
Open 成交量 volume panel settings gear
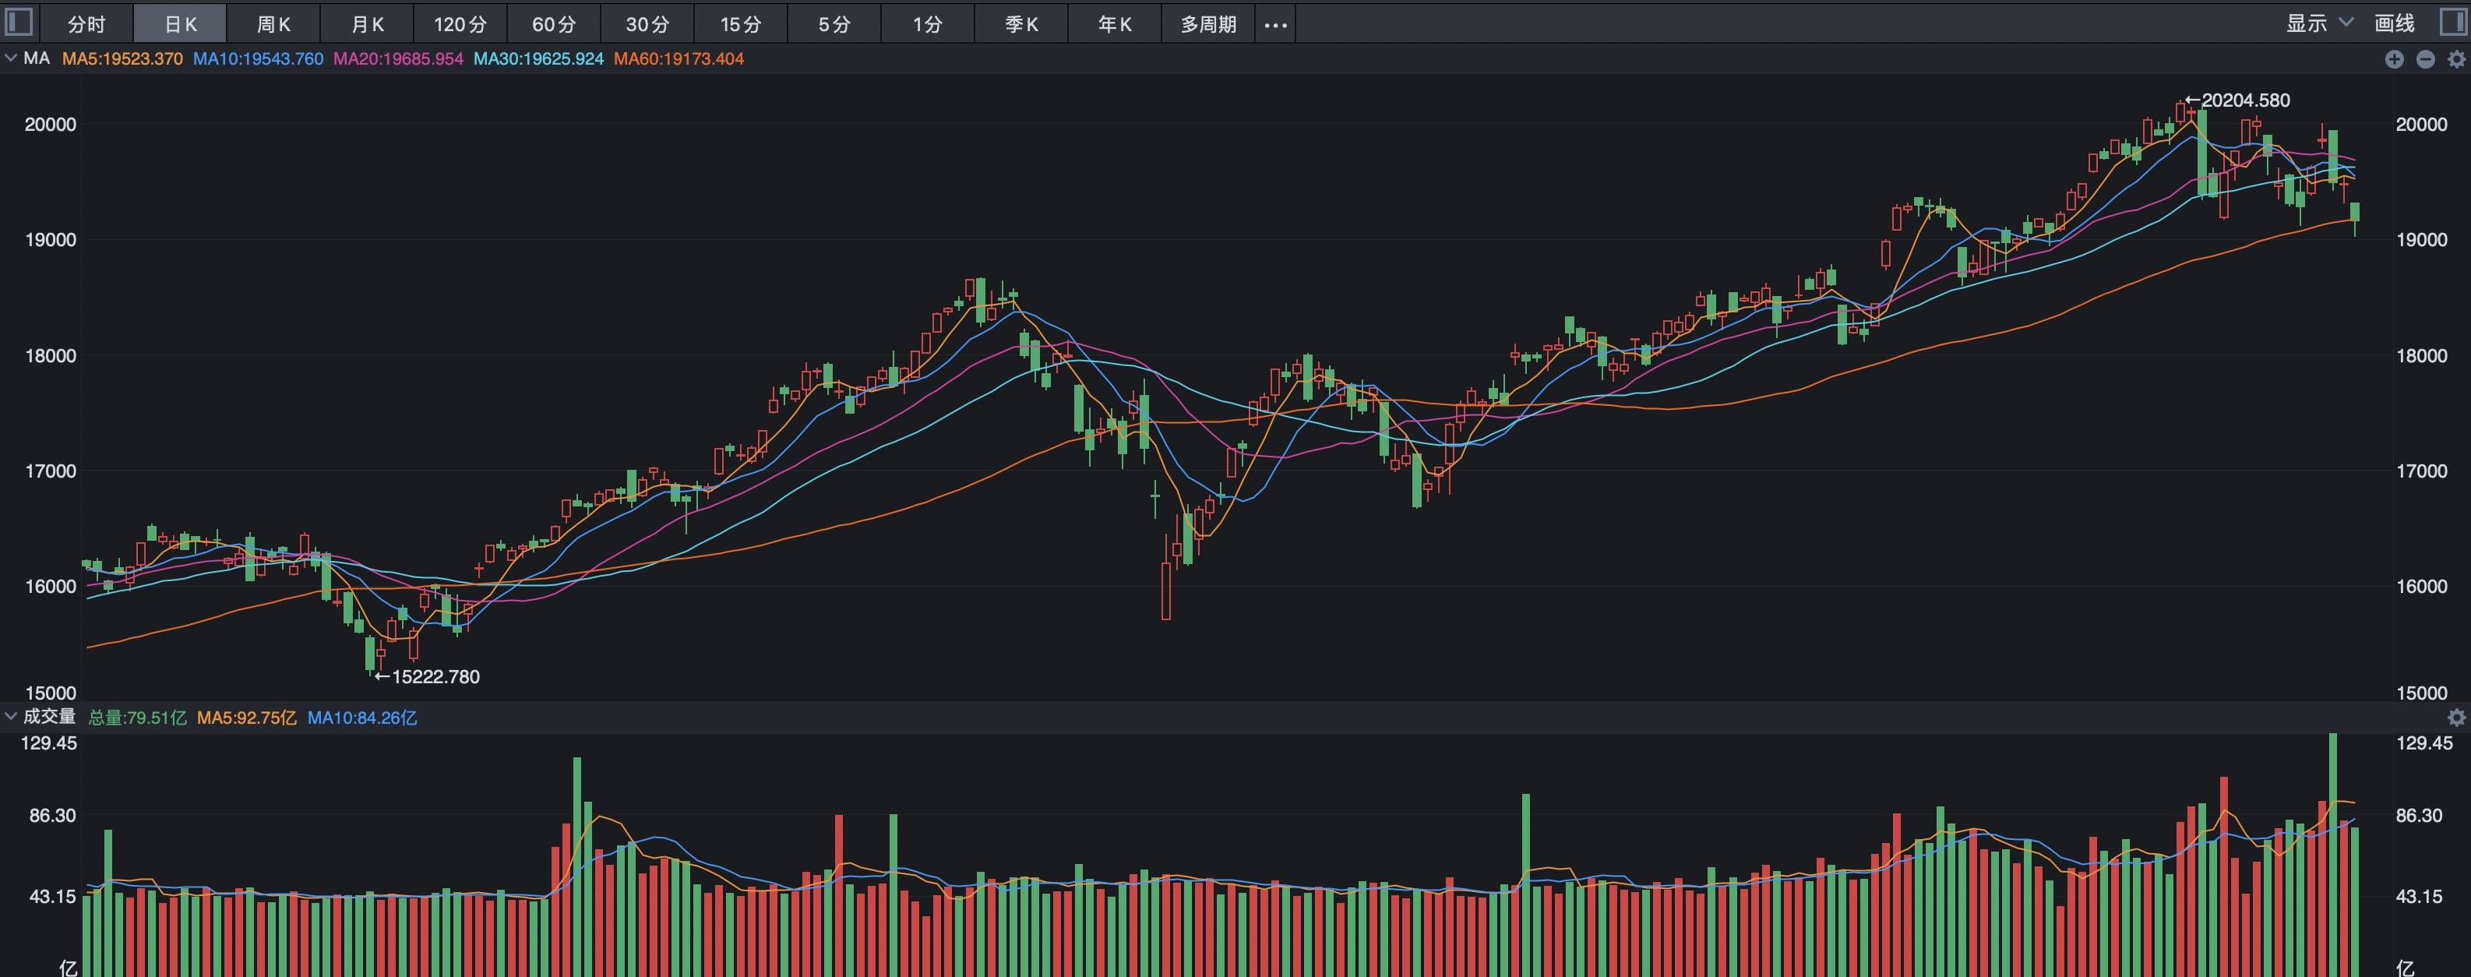coord(2455,718)
